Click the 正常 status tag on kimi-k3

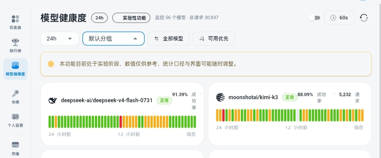coord(290,97)
